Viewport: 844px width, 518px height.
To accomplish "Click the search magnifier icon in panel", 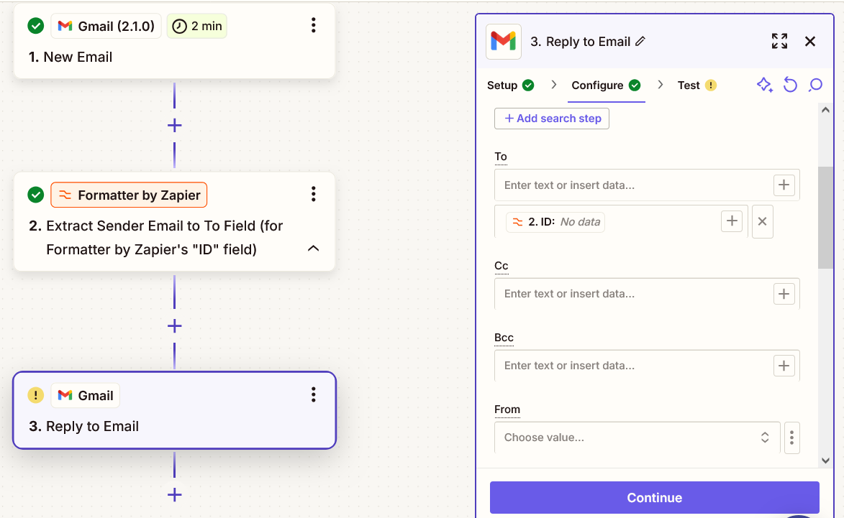I will pos(815,85).
